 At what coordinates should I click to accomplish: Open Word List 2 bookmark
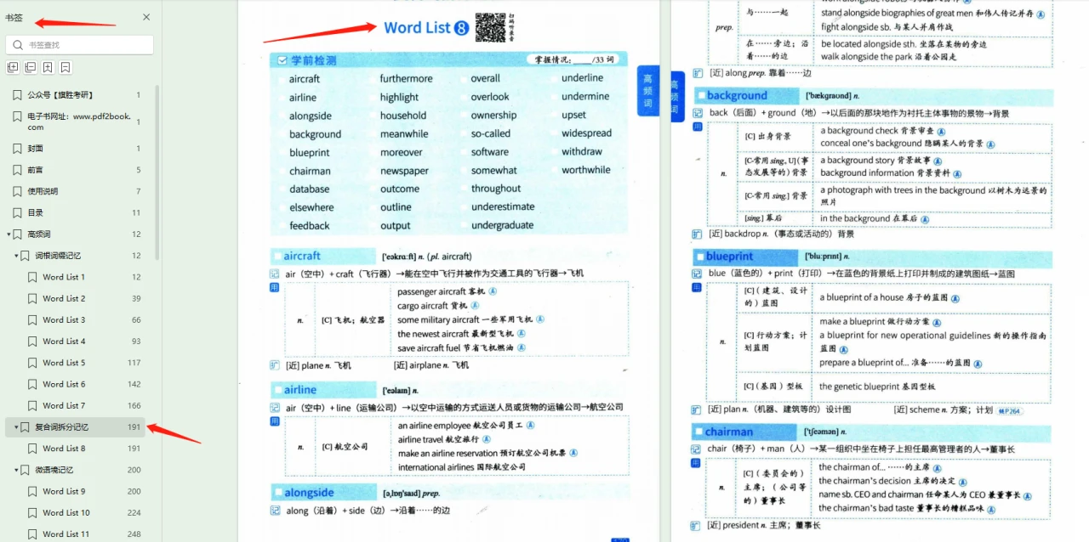tap(64, 298)
